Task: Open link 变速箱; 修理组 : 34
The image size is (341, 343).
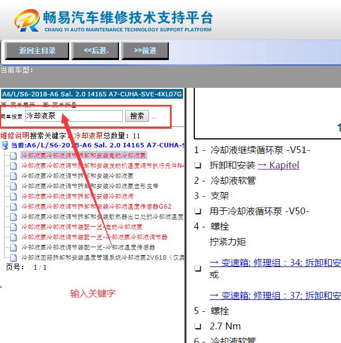Action: click(275, 262)
